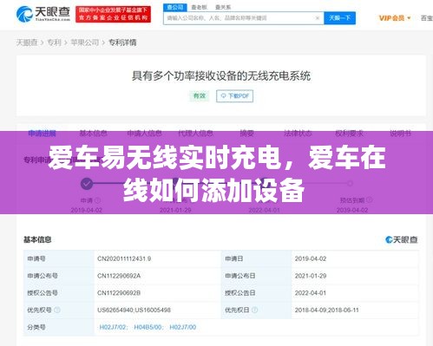
Task: Click the red official credit agency badge
Action: (x=113, y=14)
